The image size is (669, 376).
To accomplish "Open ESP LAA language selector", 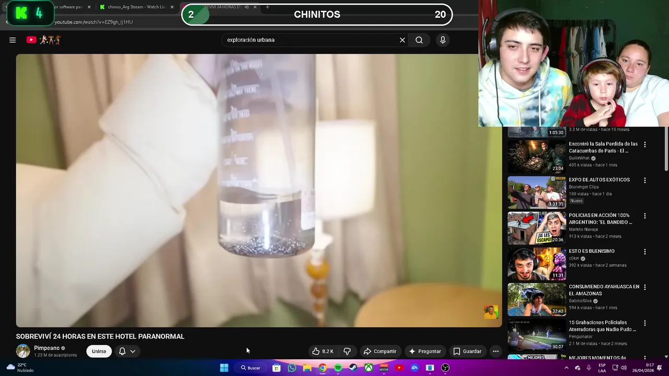I will tap(602, 368).
